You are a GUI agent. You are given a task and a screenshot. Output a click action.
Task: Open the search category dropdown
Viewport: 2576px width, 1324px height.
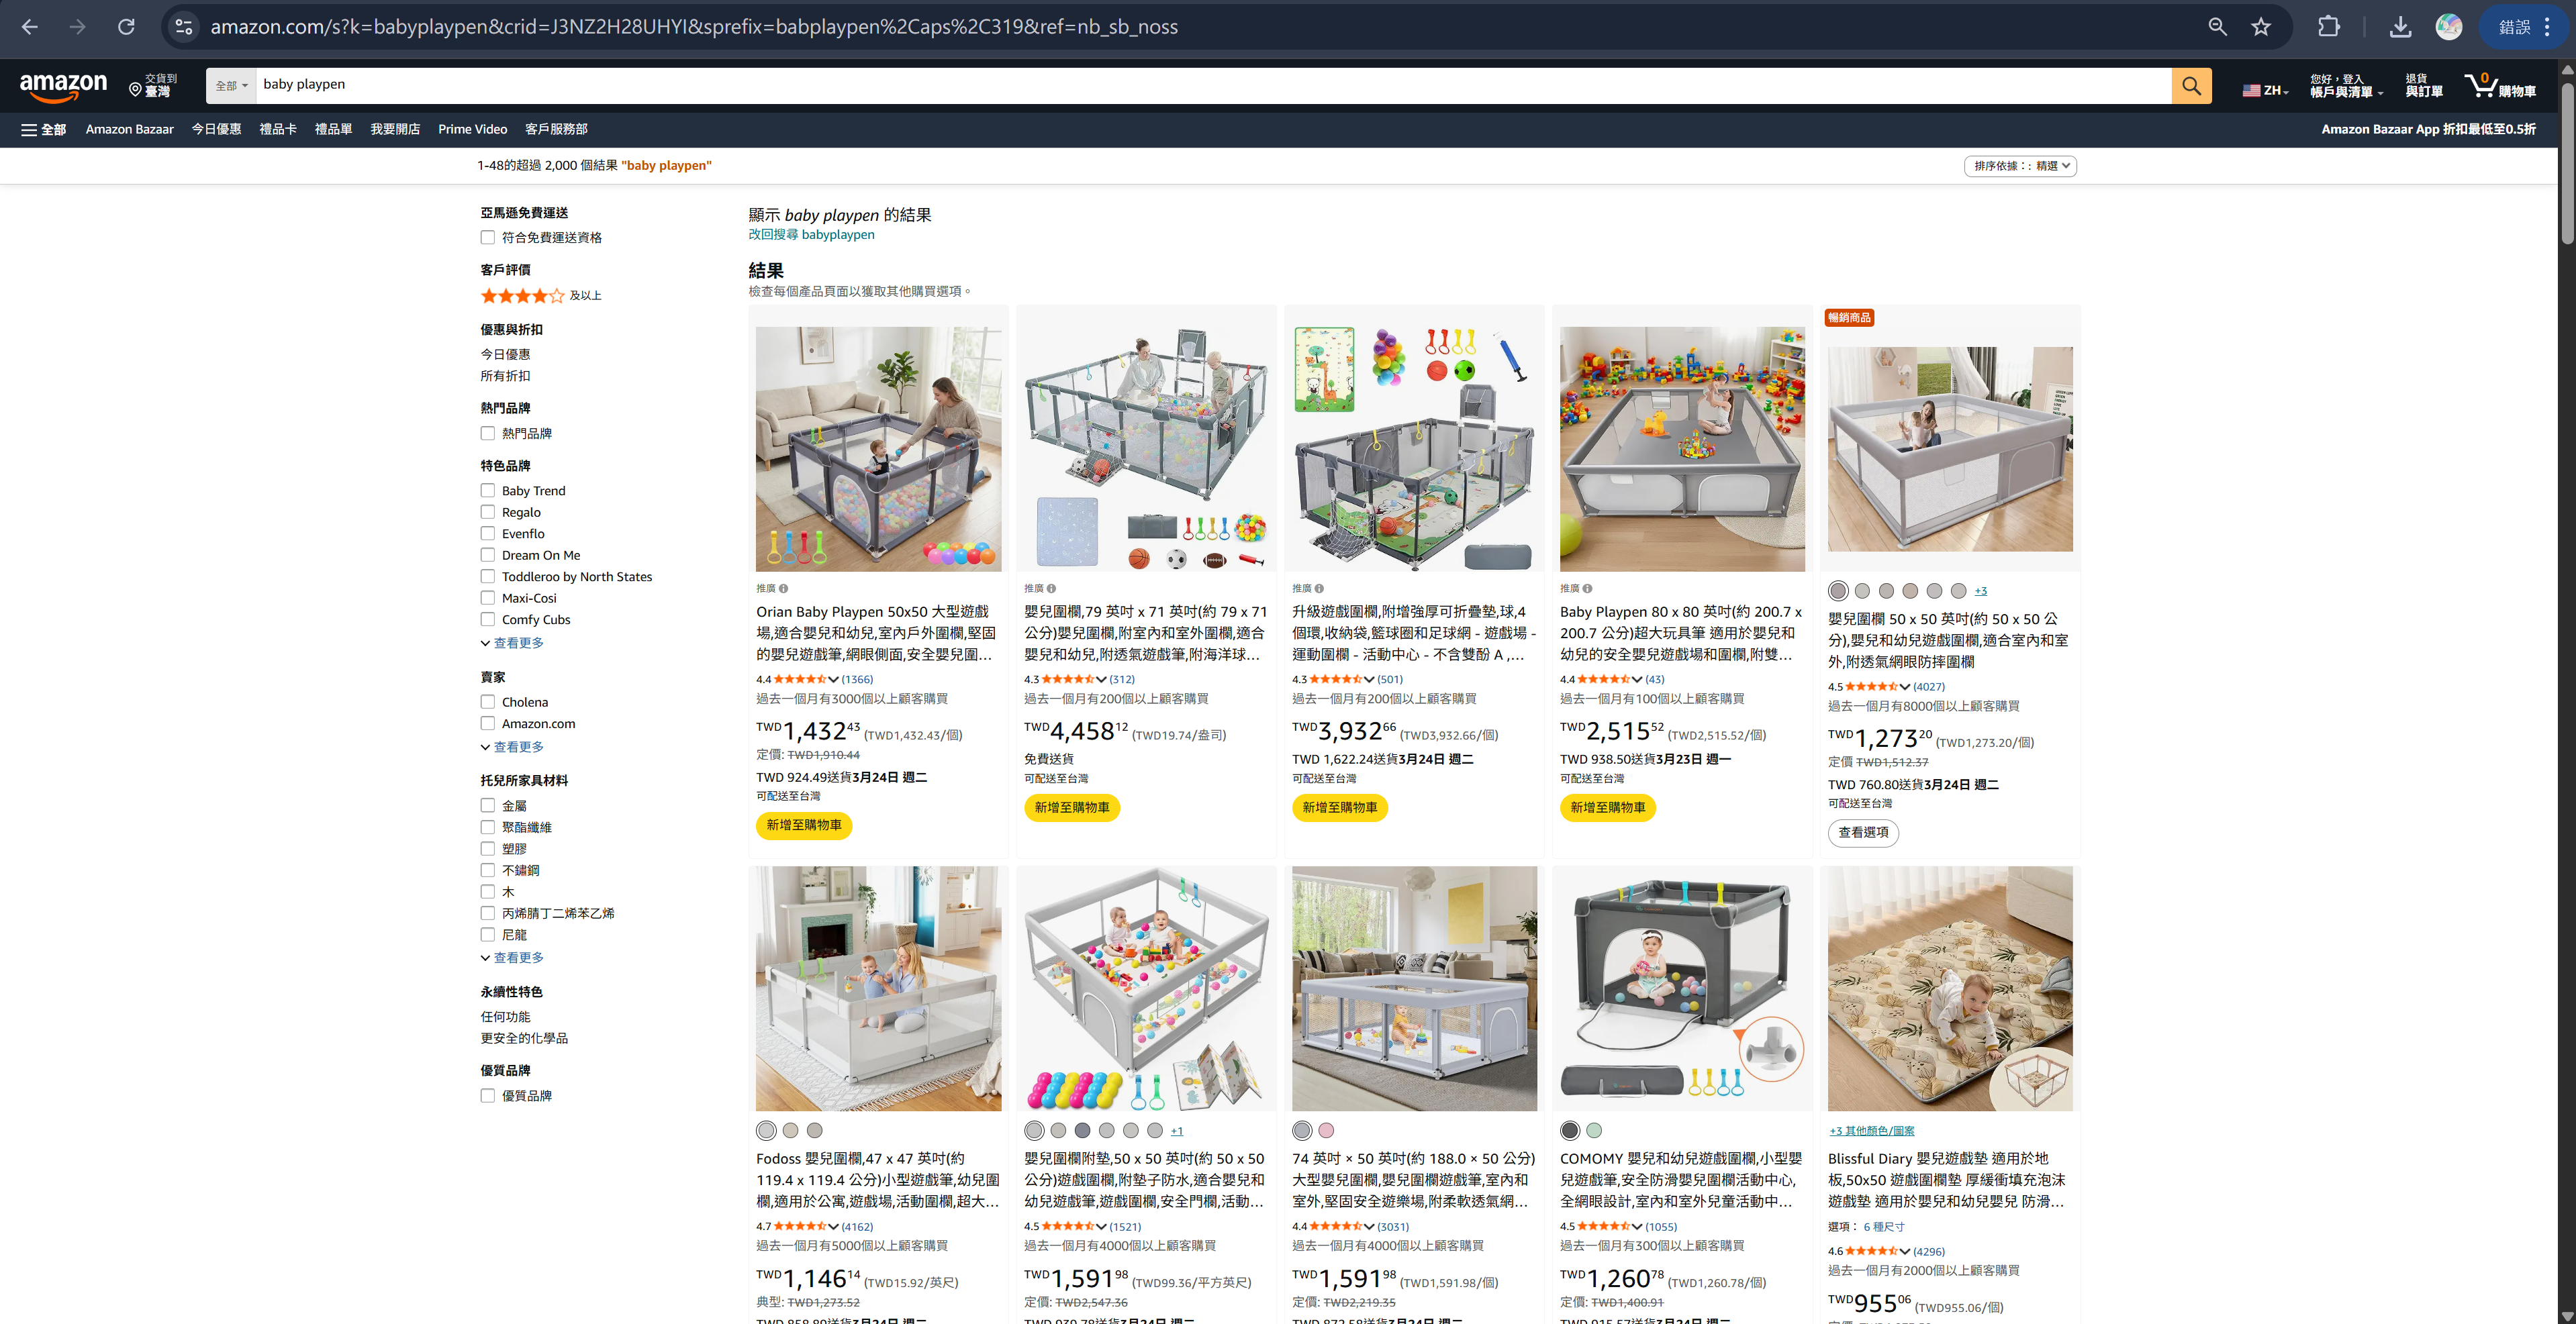[x=231, y=86]
